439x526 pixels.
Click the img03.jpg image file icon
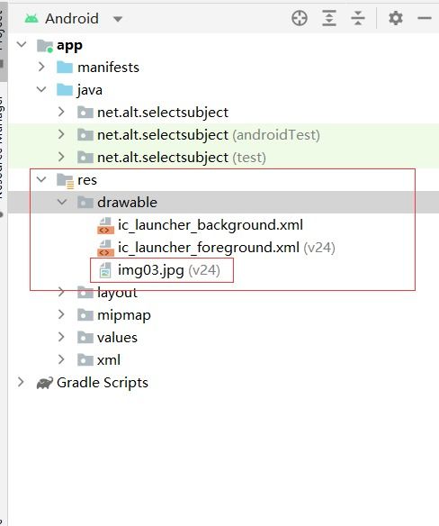tap(105, 270)
